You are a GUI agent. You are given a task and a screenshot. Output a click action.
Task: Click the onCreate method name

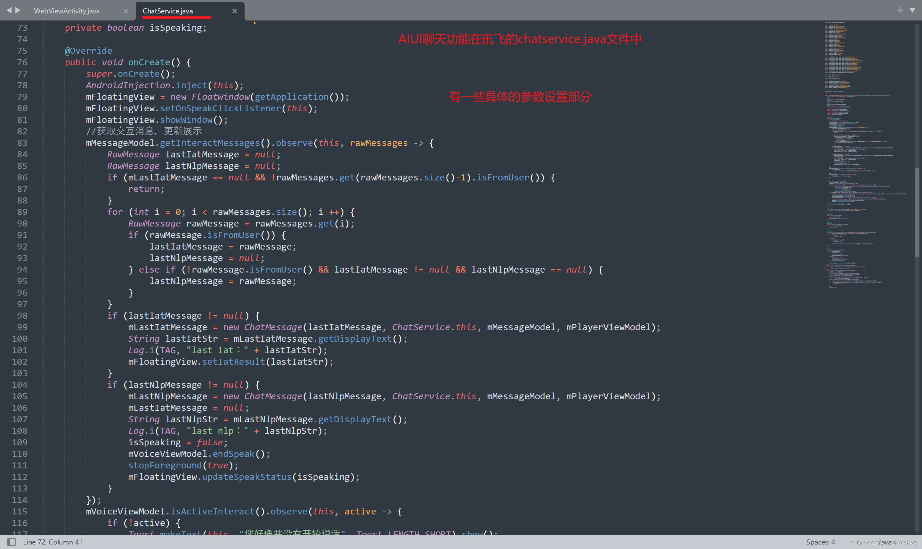(149, 62)
